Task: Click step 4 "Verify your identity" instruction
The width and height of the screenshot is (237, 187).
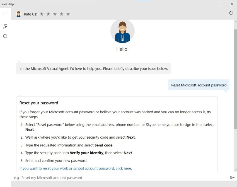Action: point(79,153)
